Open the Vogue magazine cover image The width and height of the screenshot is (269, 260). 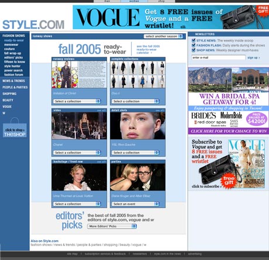pos(247,164)
